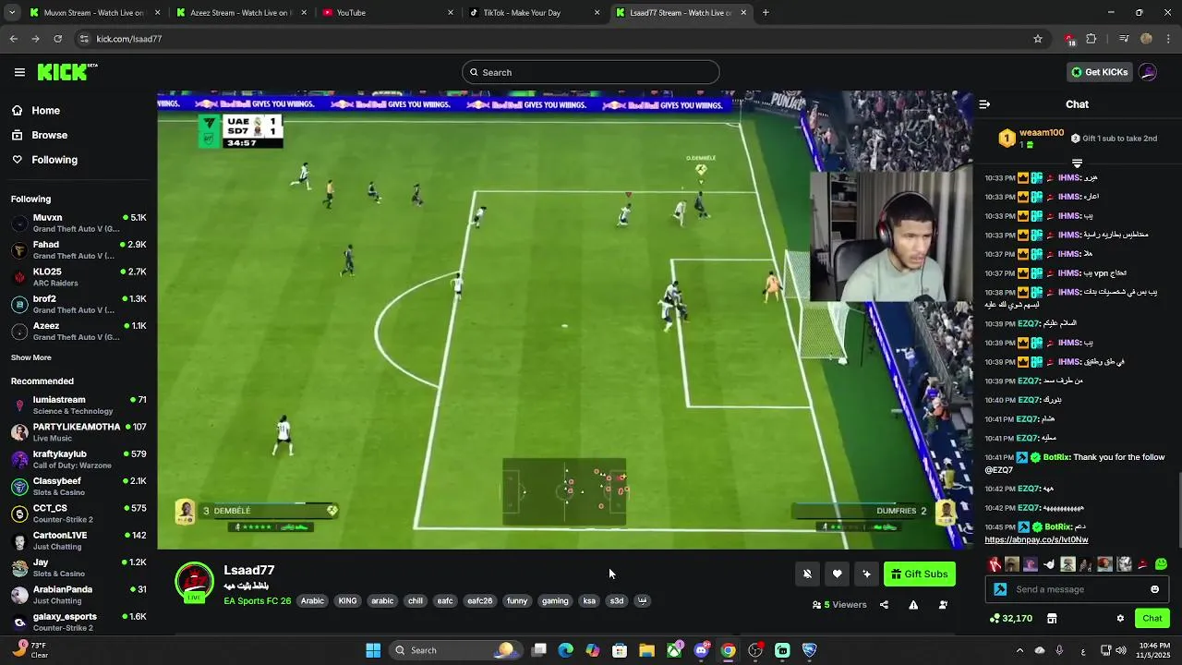Screen dimensions: 1182x665
Task: Click the green Chat send button
Action: pyautogui.click(x=1152, y=619)
